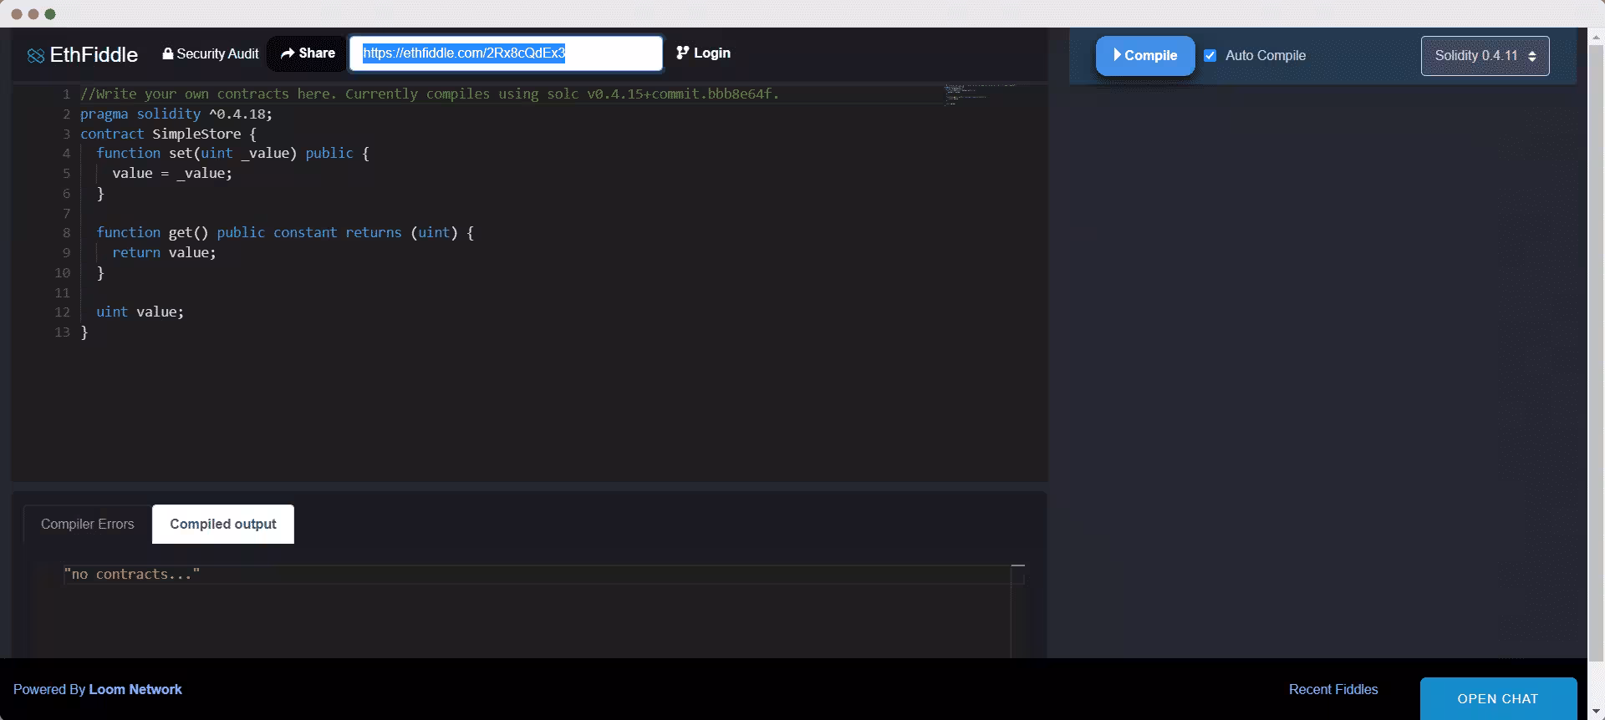Click the Compile play icon
1605x720 pixels.
click(x=1118, y=54)
